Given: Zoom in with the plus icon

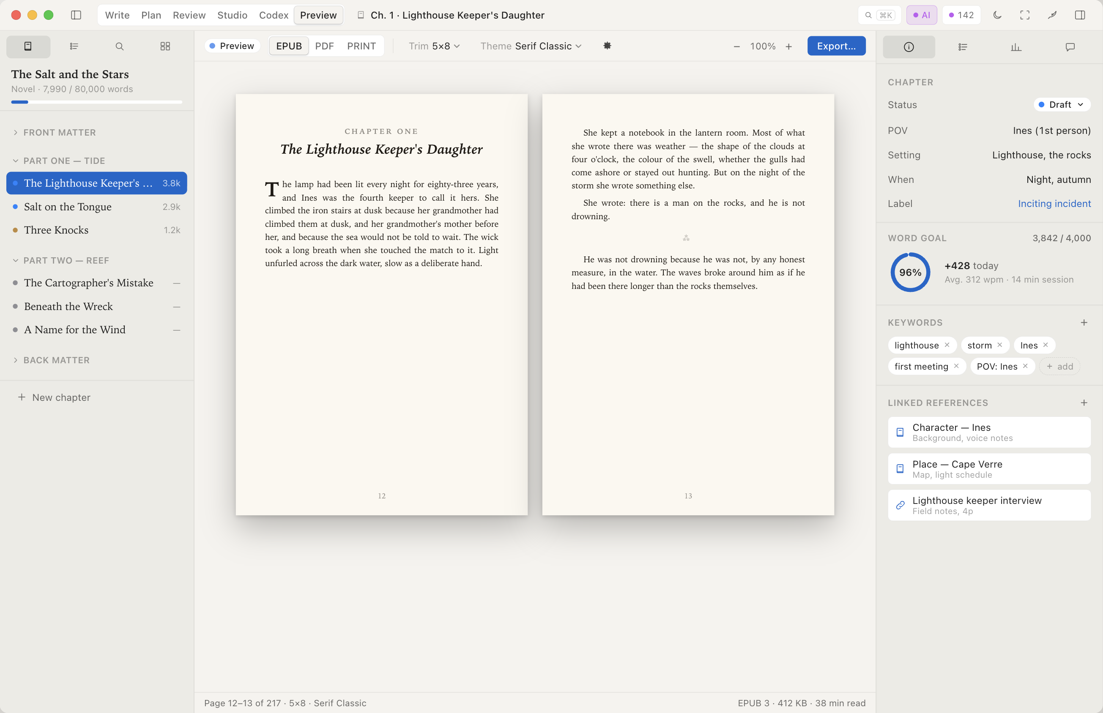Looking at the screenshot, I should pyautogui.click(x=789, y=46).
